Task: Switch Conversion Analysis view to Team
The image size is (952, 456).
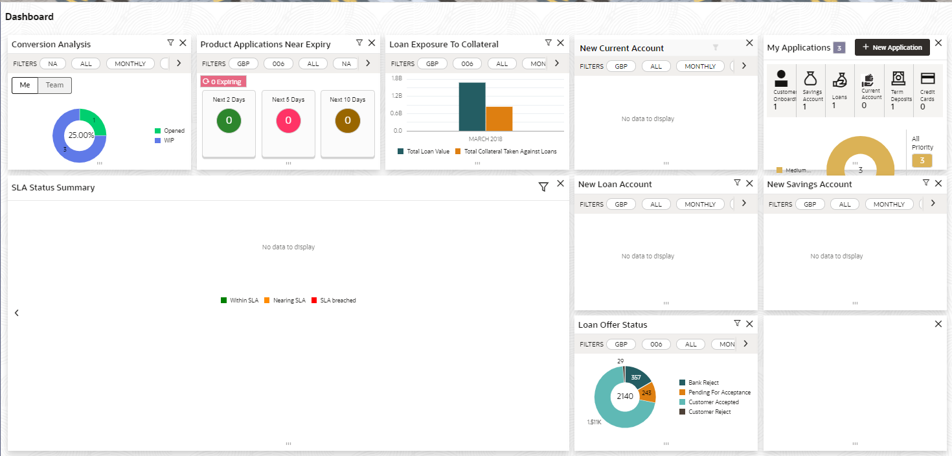Action: [54, 85]
